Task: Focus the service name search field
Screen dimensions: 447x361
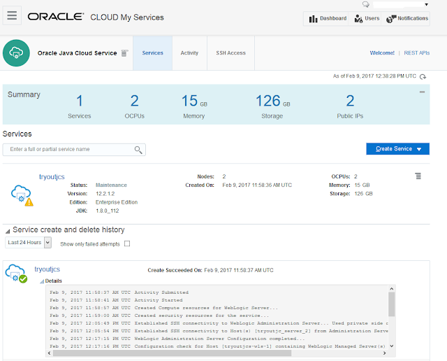Action: tap(68, 150)
